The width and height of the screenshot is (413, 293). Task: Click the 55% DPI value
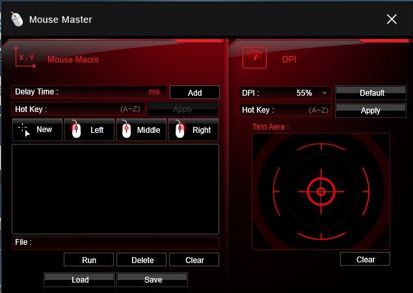(304, 93)
